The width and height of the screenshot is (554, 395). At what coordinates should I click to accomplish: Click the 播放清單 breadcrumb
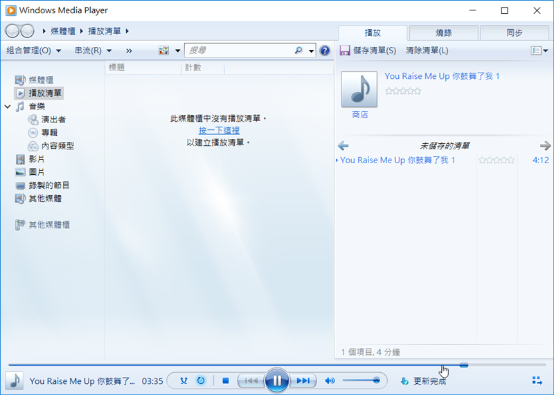pos(105,31)
